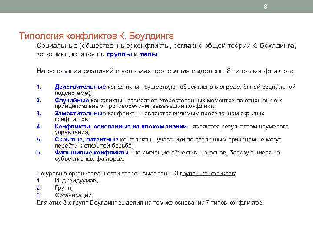Click the list entry 'Организаций'
The height and width of the screenshot is (235, 313).
coord(73,195)
